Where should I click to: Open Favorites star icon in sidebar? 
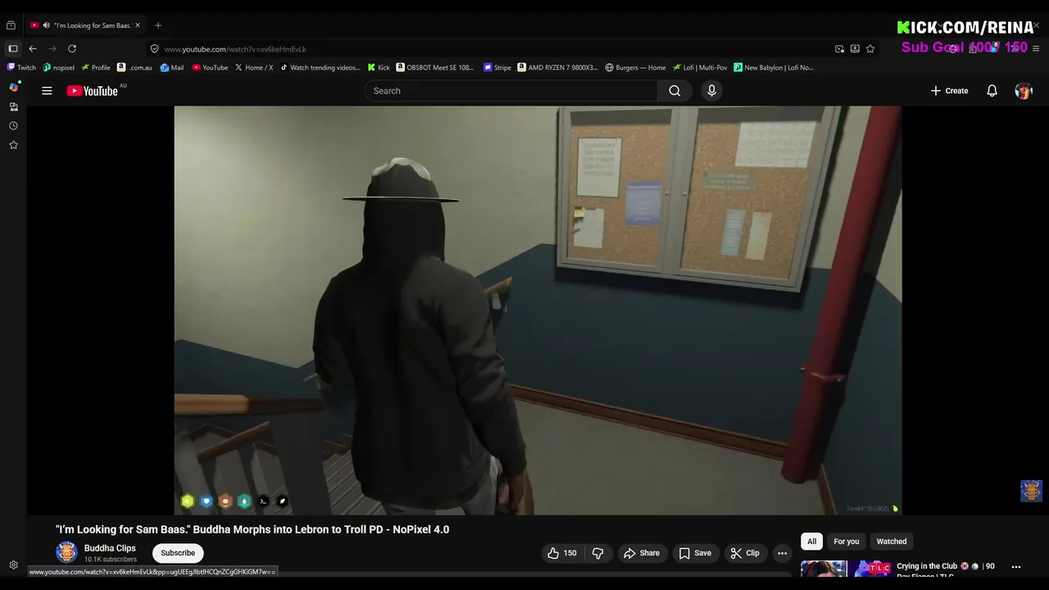(x=13, y=145)
